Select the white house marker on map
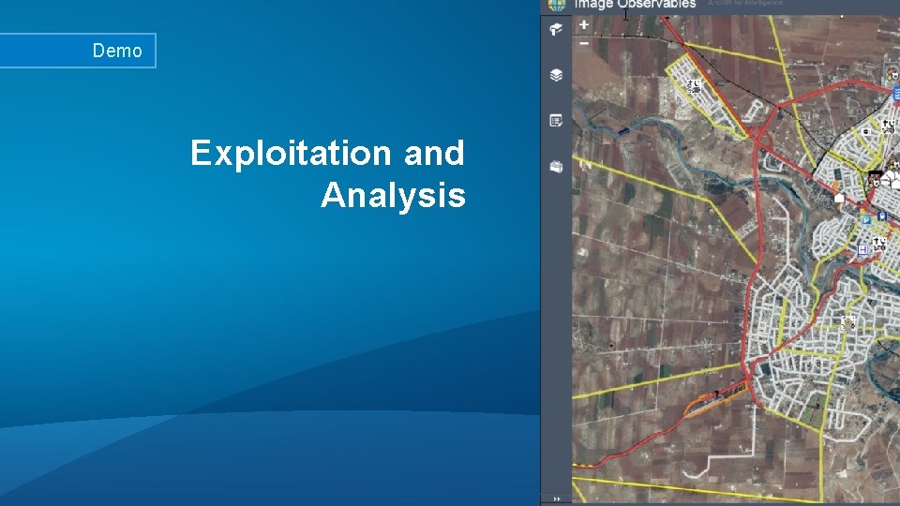 [x=839, y=198]
